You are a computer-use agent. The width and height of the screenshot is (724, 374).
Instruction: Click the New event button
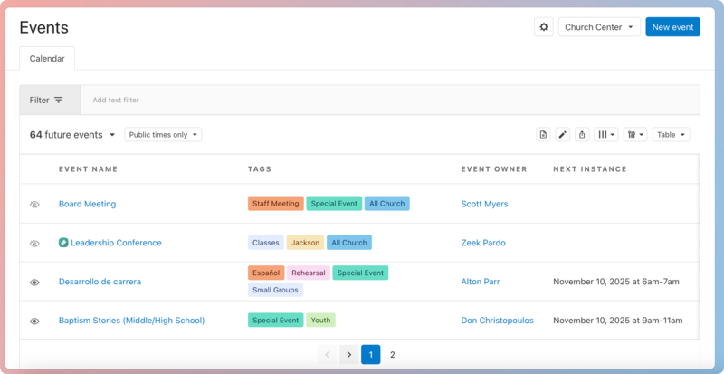click(x=672, y=27)
